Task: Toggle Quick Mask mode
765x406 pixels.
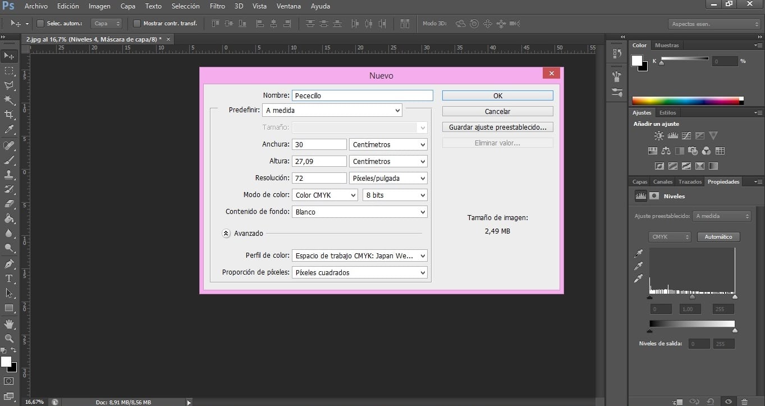Action: click(x=9, y=381)
